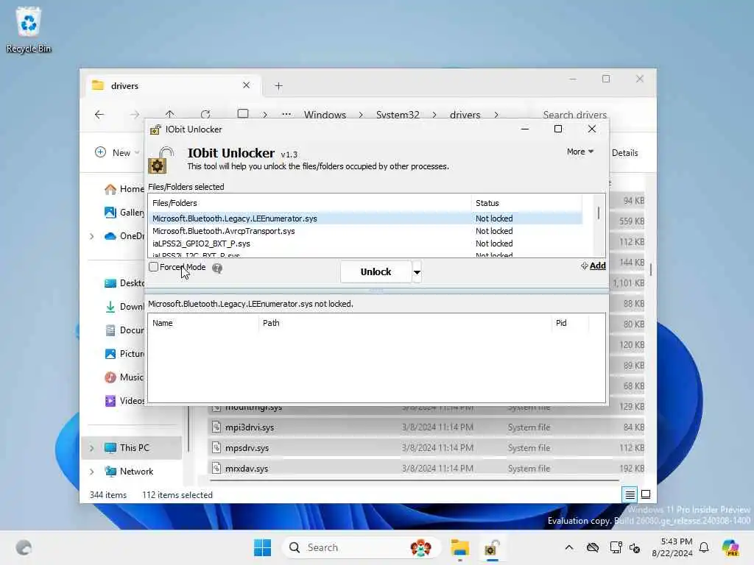754x565 pixels.
Task: Click IObit Unlocker taskbar icon
Action: click(491, 547)
